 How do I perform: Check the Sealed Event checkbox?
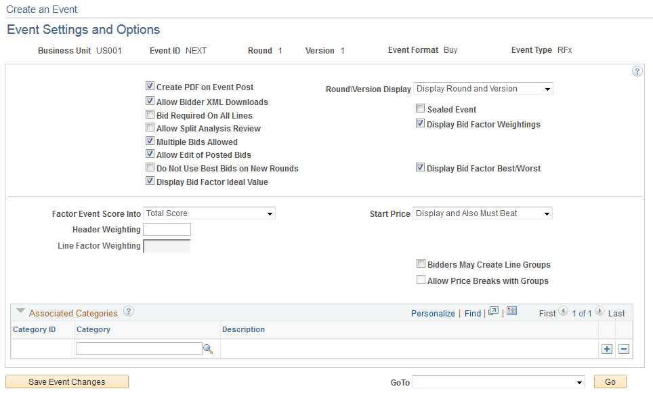420,108
